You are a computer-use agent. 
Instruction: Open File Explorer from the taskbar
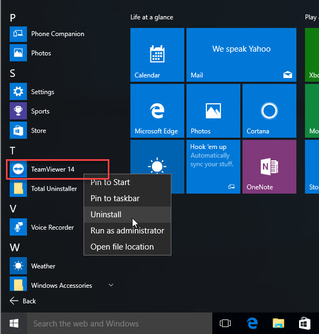pos(279,323)
